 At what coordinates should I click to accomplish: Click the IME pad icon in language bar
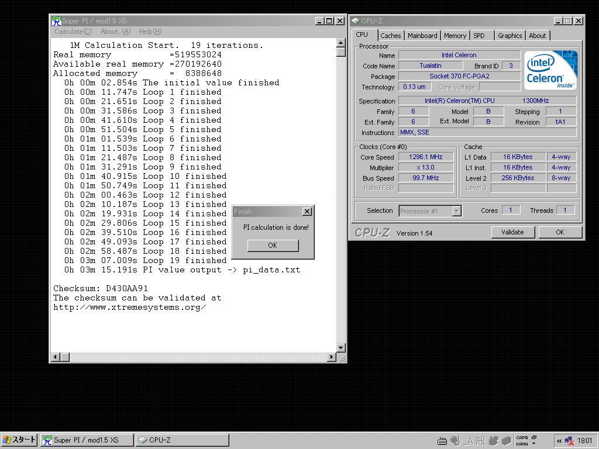[494, 441]
